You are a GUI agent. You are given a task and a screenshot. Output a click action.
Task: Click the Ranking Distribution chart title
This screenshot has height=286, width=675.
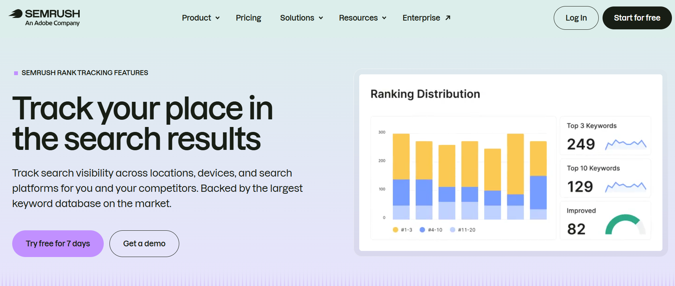pos(425,94)
